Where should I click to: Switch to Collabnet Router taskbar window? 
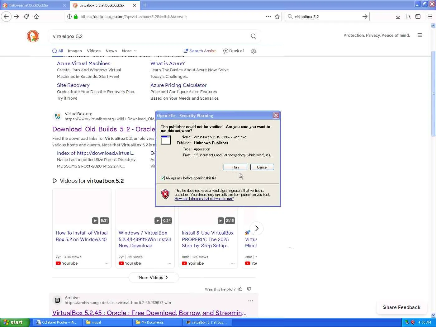pos(57,322)
